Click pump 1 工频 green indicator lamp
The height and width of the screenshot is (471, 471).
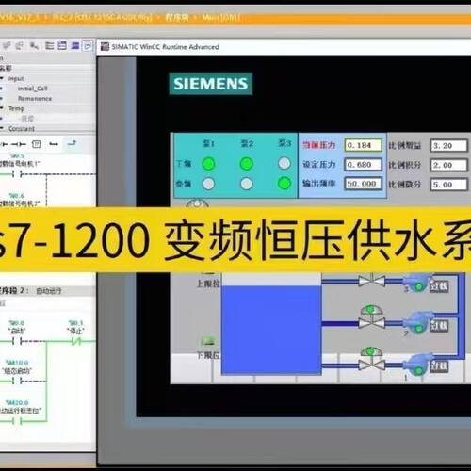tap(208, 164)
